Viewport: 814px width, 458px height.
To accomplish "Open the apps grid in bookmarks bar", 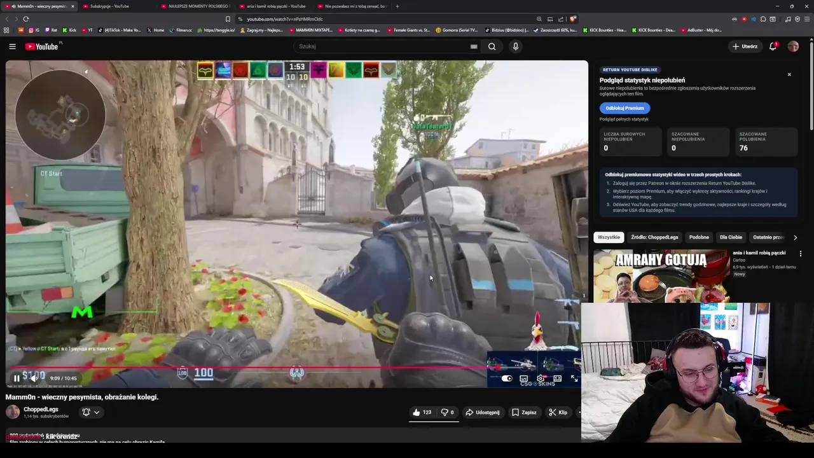I will pos(6,30).
